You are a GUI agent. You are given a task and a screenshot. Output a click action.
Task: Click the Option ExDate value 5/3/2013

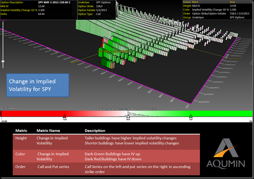(101, 10)
